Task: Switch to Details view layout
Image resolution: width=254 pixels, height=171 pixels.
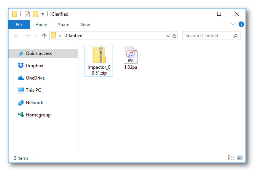Action: pos(231,158)
